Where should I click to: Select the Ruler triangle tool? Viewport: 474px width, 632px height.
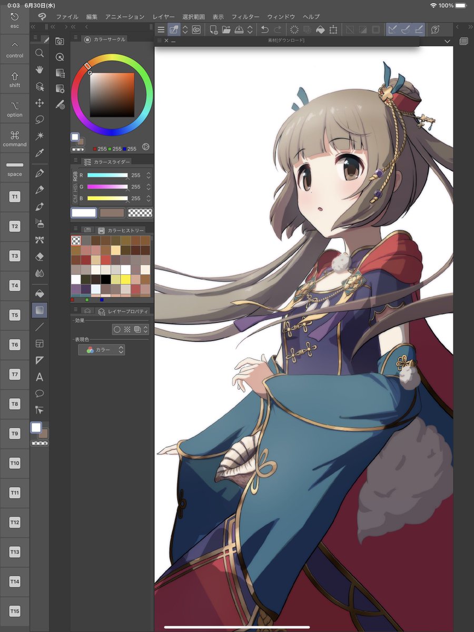[x=39, y=360]
